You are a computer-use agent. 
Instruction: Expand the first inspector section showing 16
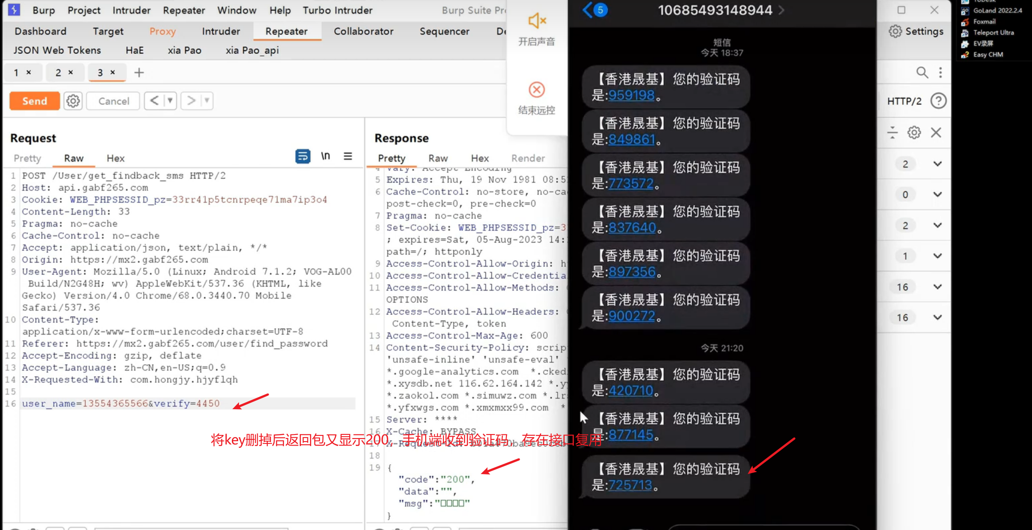(937, 287)
